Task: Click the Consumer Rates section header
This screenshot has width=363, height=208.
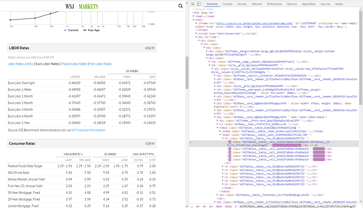Action: tap(82, 144)
